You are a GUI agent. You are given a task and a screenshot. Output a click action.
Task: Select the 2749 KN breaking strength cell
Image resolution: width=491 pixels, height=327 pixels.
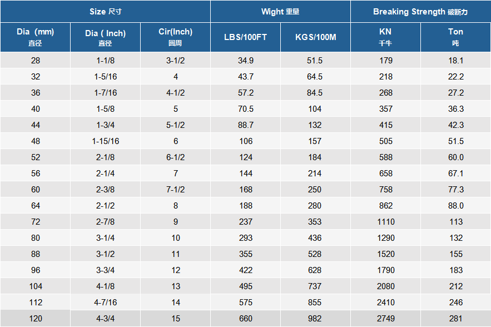(385, 319)
